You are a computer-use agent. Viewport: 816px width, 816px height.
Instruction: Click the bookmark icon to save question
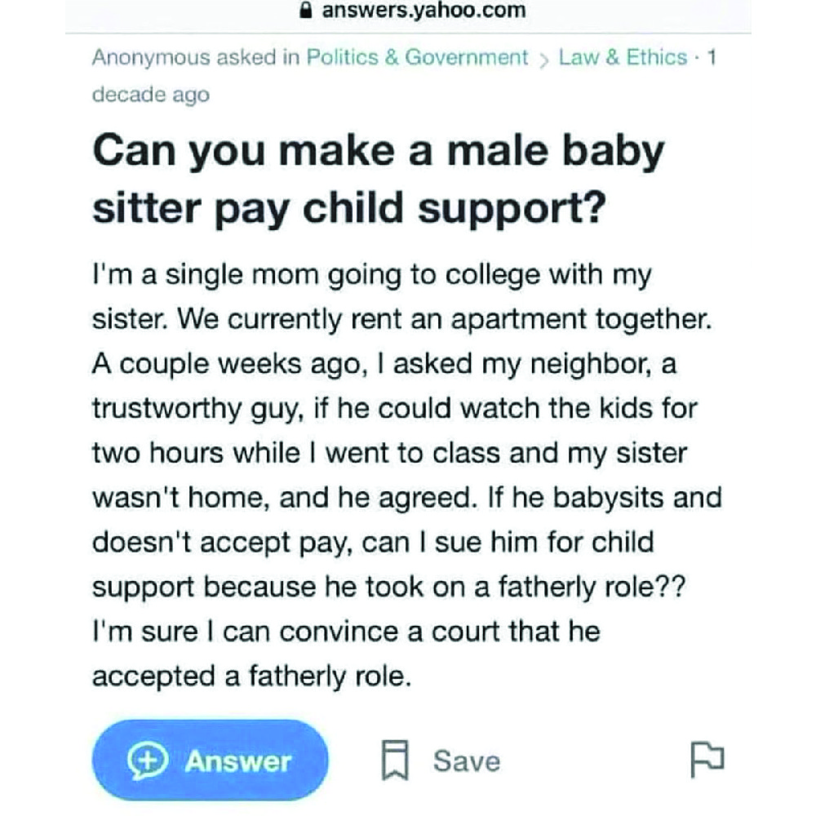tap(395, 761)
